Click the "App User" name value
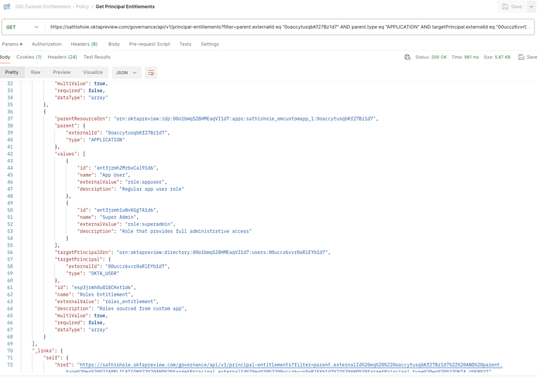Image resolution: width=537 pixels, height=377 pixels. tap(113, 175)
